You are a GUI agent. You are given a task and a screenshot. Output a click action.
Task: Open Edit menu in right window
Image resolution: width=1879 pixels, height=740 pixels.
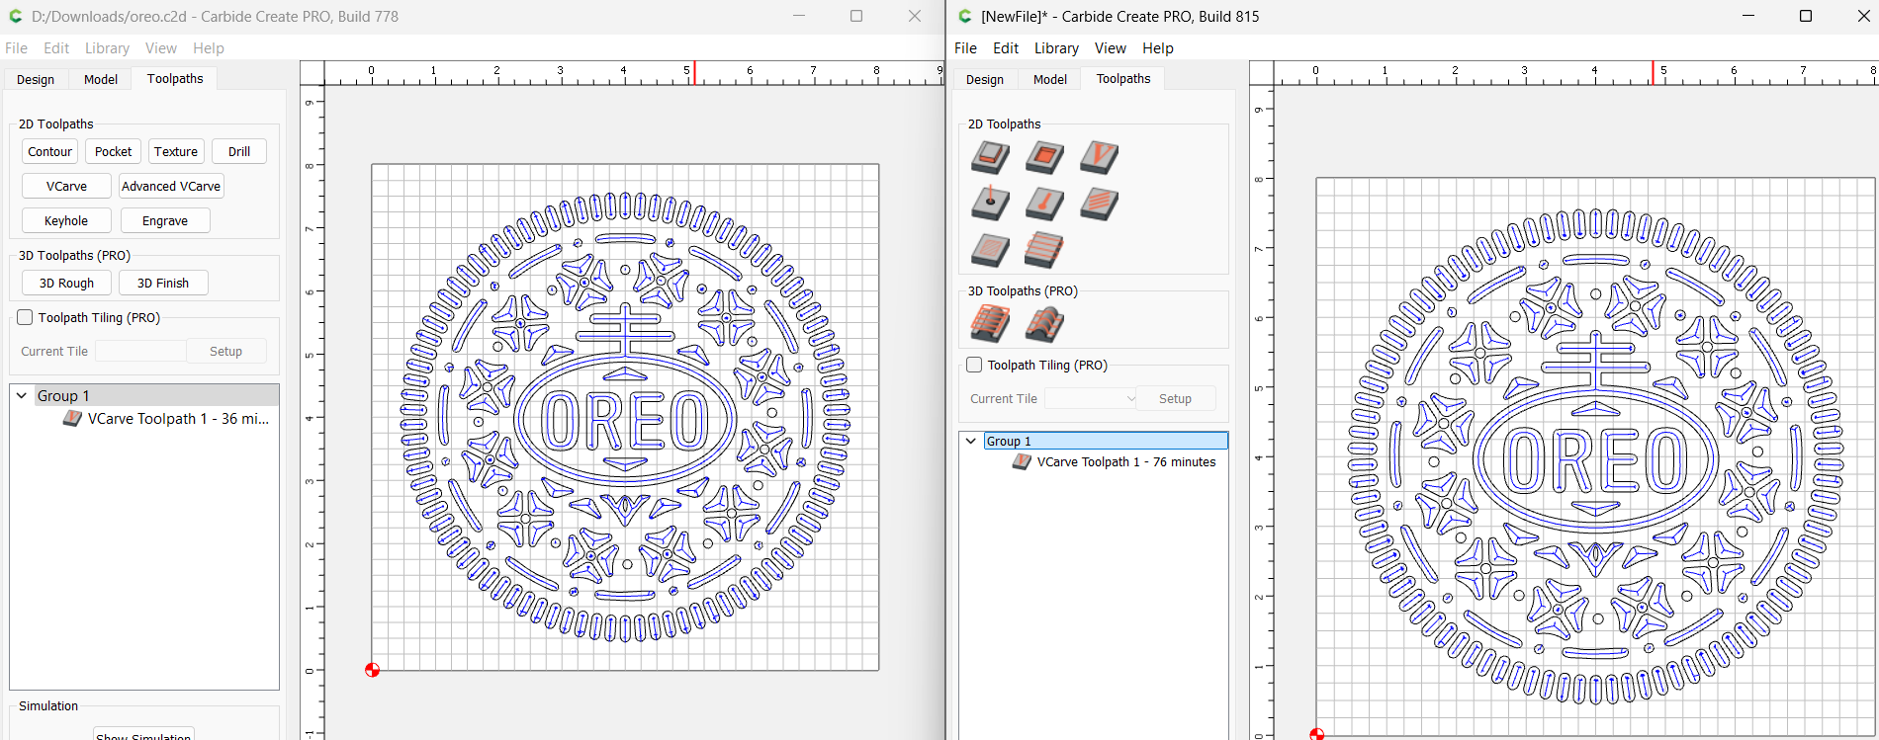click(1006, 47)
